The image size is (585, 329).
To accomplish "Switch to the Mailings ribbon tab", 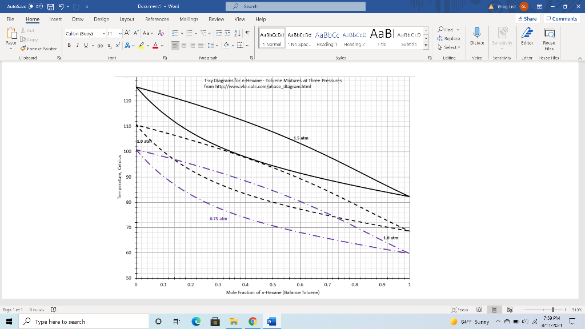I will pos(189,19).
